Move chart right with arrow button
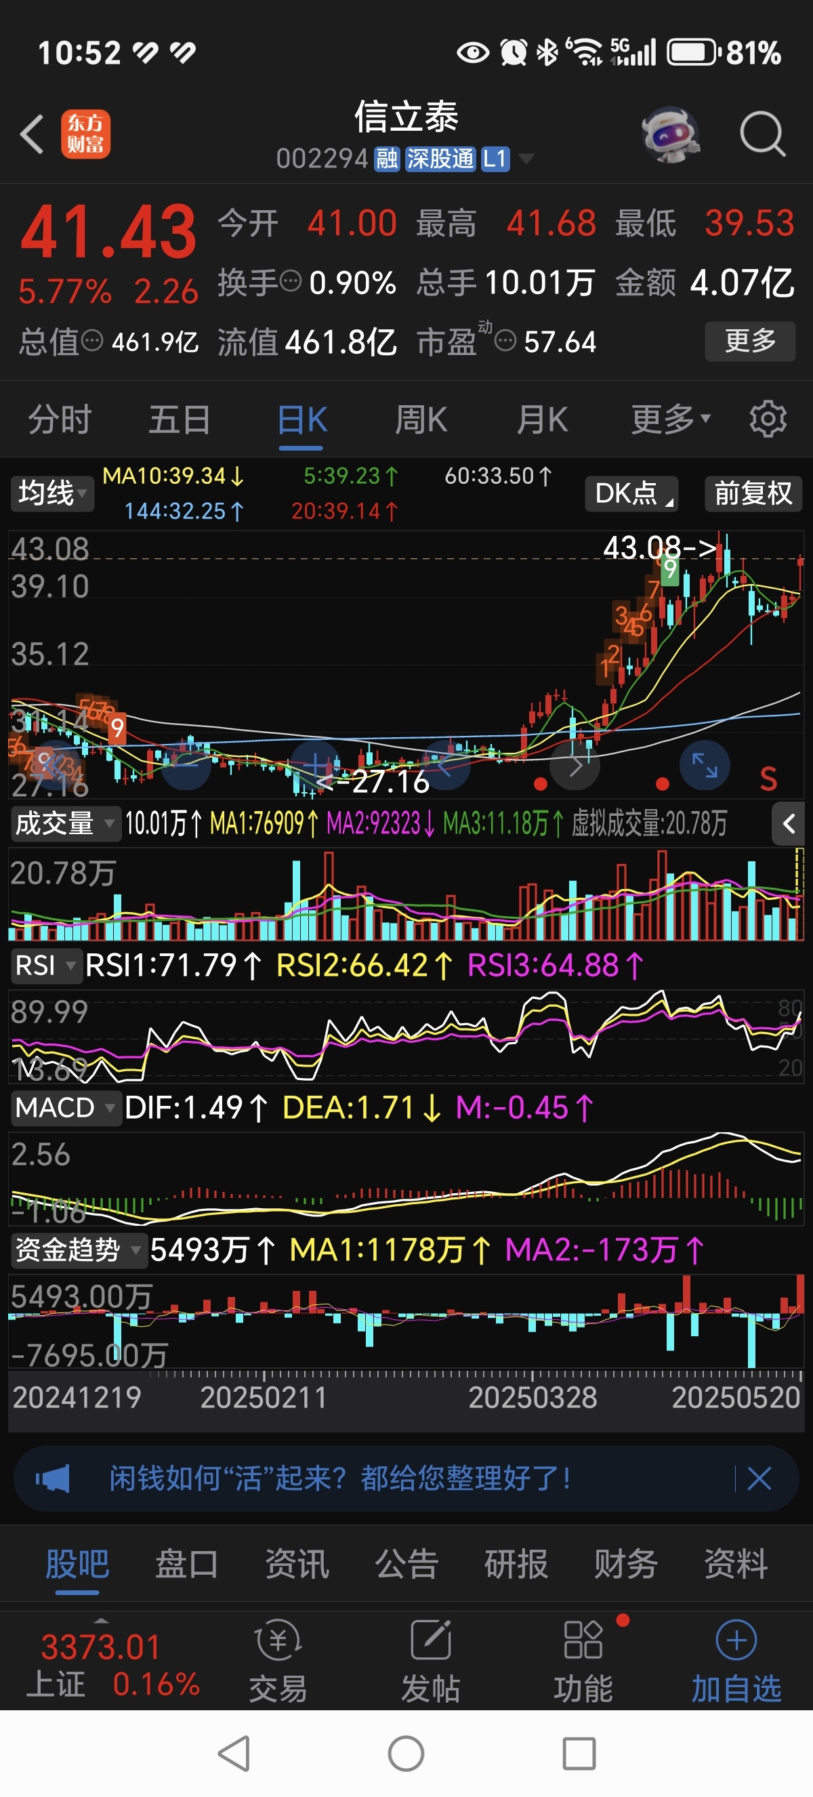This screenshot has height=1797, width=813. click(575, 765)
